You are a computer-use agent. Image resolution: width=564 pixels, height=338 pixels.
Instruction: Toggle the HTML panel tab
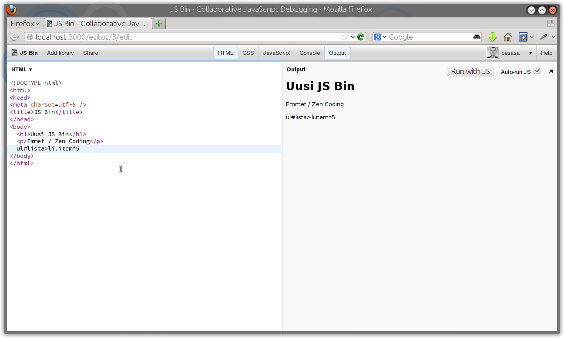225,53
